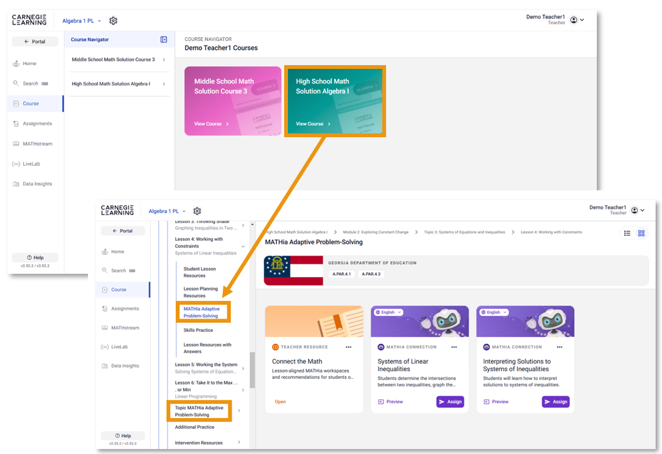Image resolution: width=662 pixels, height=454 pixels.
Task: Open Algebra 1 PL dropdown in front window
Action: [x=167, y=211]
